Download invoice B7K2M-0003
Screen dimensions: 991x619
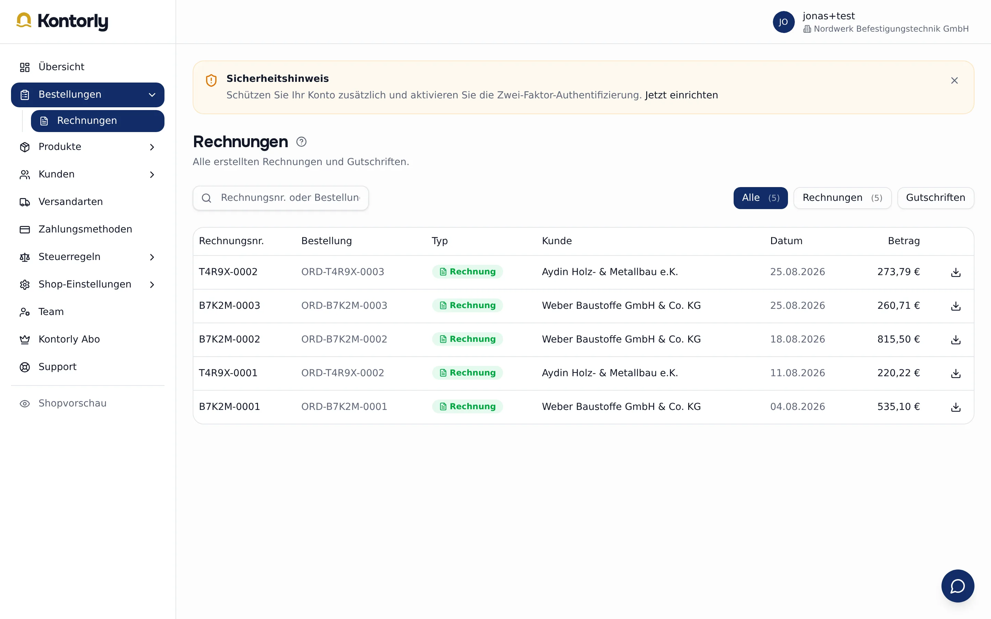tap(956, 306)
